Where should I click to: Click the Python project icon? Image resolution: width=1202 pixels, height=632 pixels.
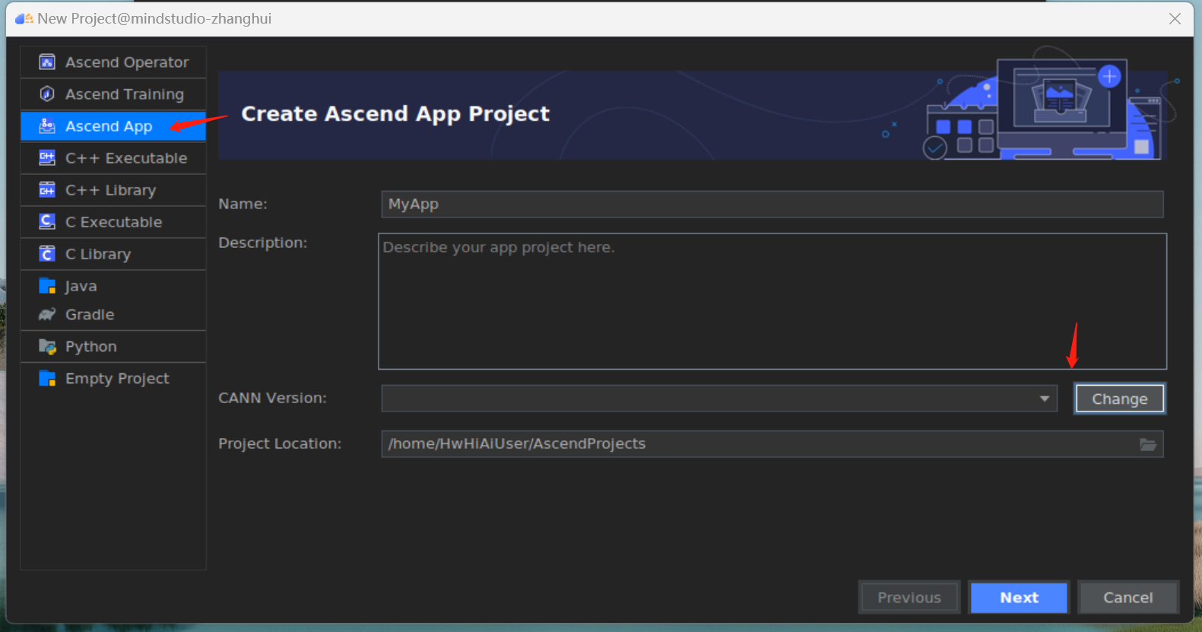[x=47, y=347]
